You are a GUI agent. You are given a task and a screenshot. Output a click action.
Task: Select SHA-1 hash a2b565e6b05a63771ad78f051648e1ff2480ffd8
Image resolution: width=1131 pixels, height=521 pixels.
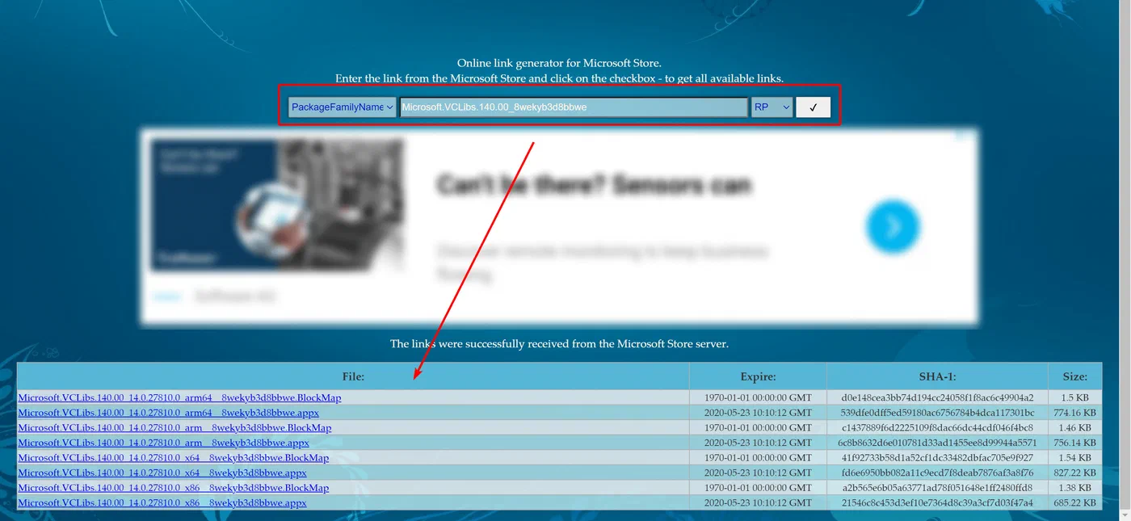(x=937, y=488)
